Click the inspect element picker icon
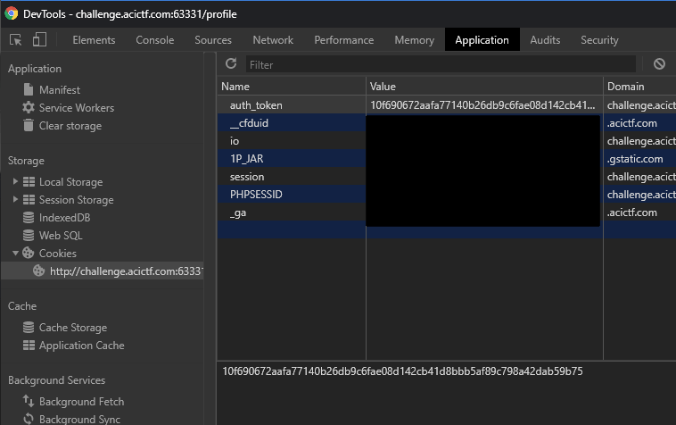This screenshot has height=425, width=676. pyautogui.click(x=16, y=40)
